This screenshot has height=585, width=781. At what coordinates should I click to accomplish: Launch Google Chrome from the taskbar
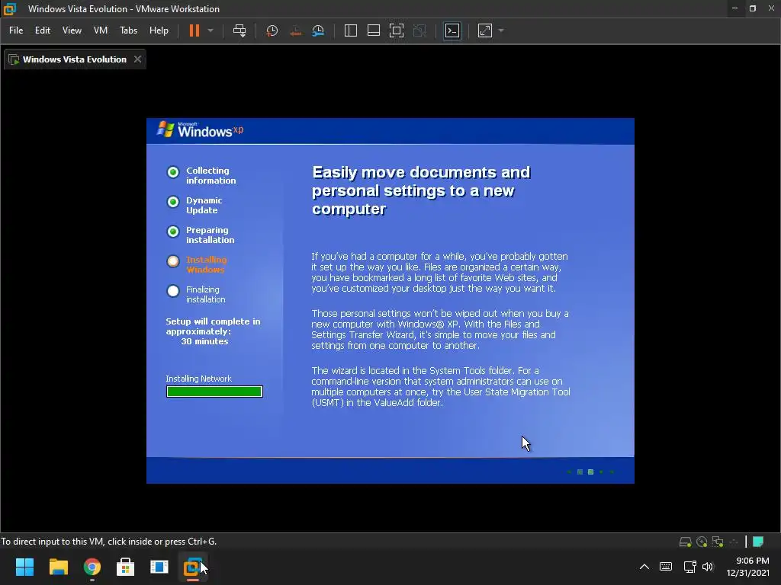[x=92, y=567]
